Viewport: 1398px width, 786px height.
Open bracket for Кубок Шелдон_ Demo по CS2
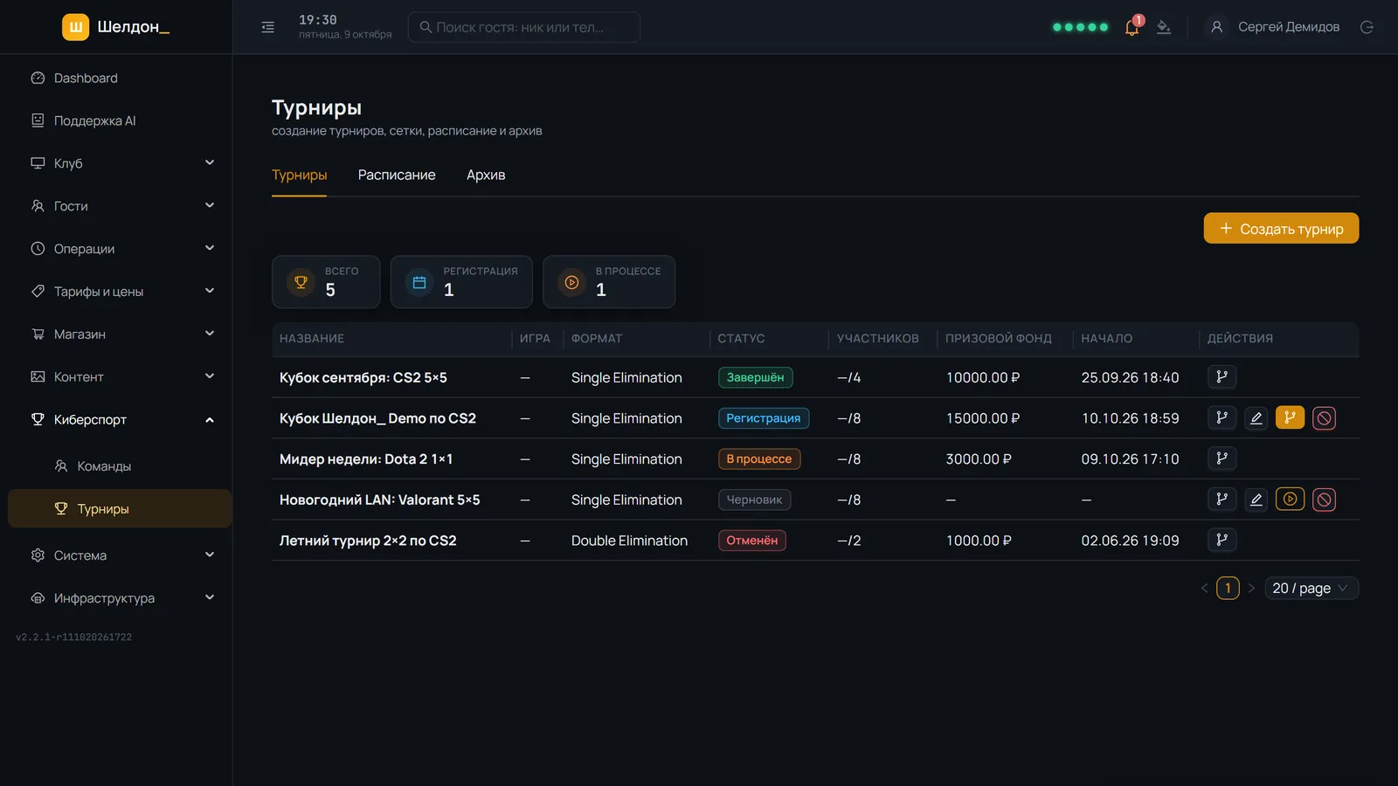pos(1222,418)
